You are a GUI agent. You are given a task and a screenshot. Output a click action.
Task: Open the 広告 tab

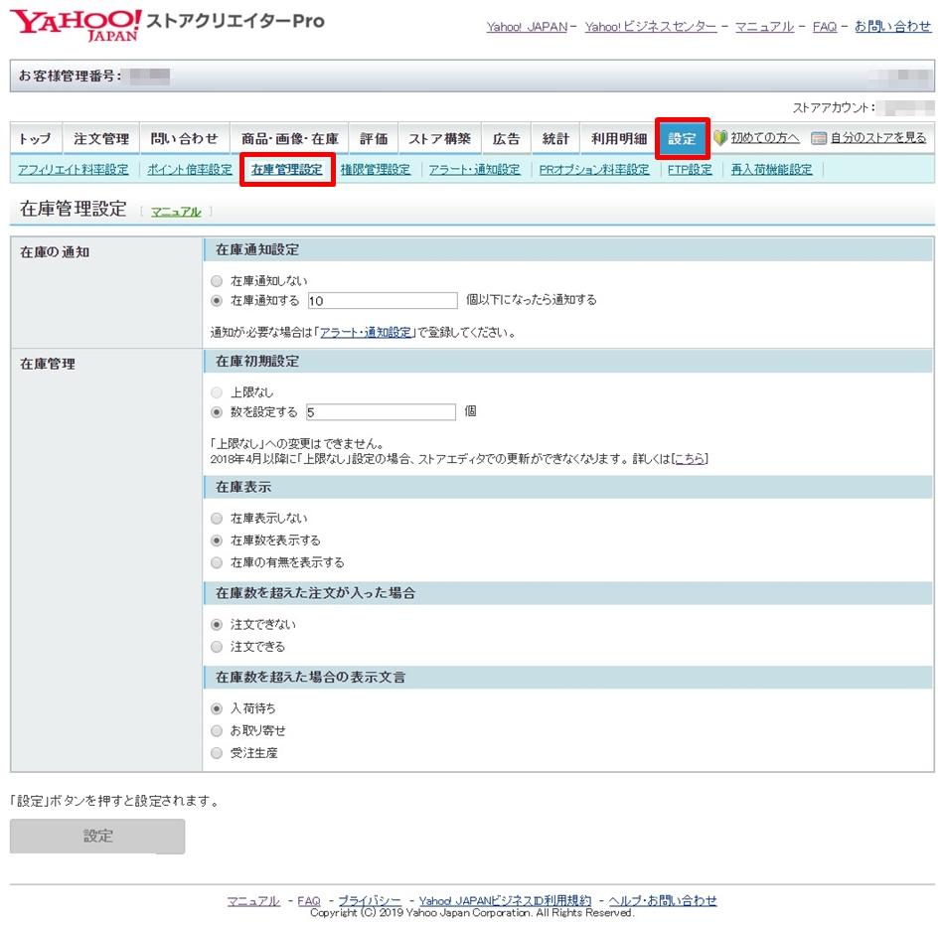[506, 138]
